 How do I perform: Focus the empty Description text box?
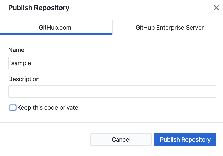point(112,92)
